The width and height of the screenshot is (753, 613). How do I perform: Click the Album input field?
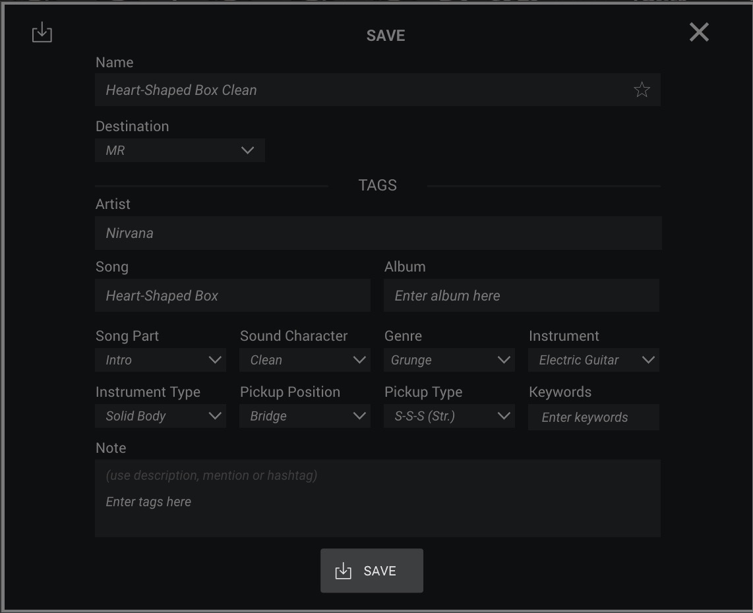521,295
